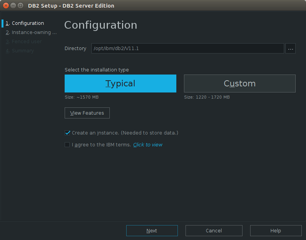Agree to the IBM terms checkbox
The height and width of the screenshot is (240, 306).
[x=67, y=145]
